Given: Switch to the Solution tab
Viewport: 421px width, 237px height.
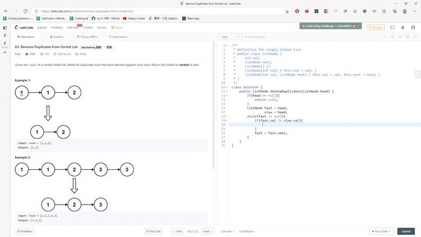Looking at the screenshot, I should coord(57,37).
